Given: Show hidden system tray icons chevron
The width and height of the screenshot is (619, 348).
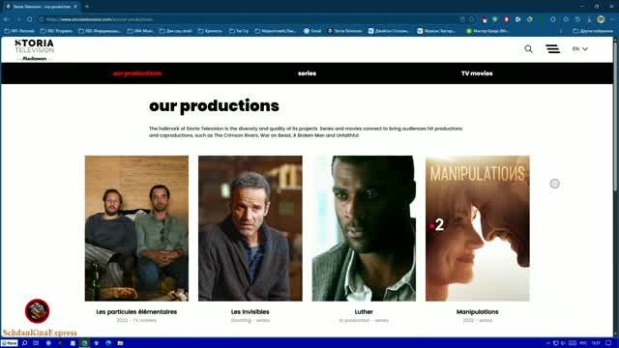Looking at the screenshot, I should coord(548,343).
